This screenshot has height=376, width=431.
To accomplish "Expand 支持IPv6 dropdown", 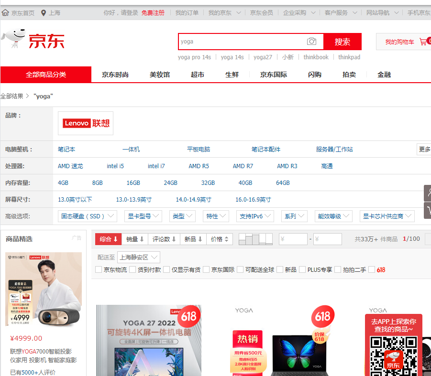I will point(255,216).
